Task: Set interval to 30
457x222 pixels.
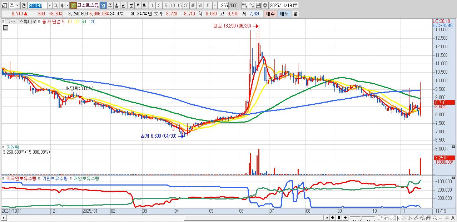Action: coord(186,5)
